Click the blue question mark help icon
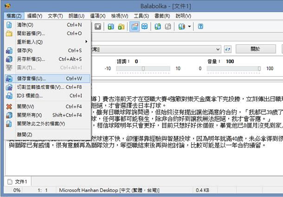 pos(200,26)
